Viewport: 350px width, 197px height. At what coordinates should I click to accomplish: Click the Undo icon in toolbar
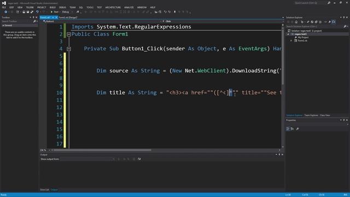37,12
